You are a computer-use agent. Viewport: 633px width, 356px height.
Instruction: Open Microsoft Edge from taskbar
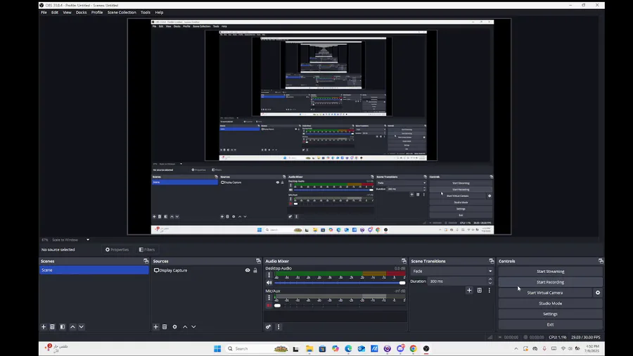coord(348,349)
